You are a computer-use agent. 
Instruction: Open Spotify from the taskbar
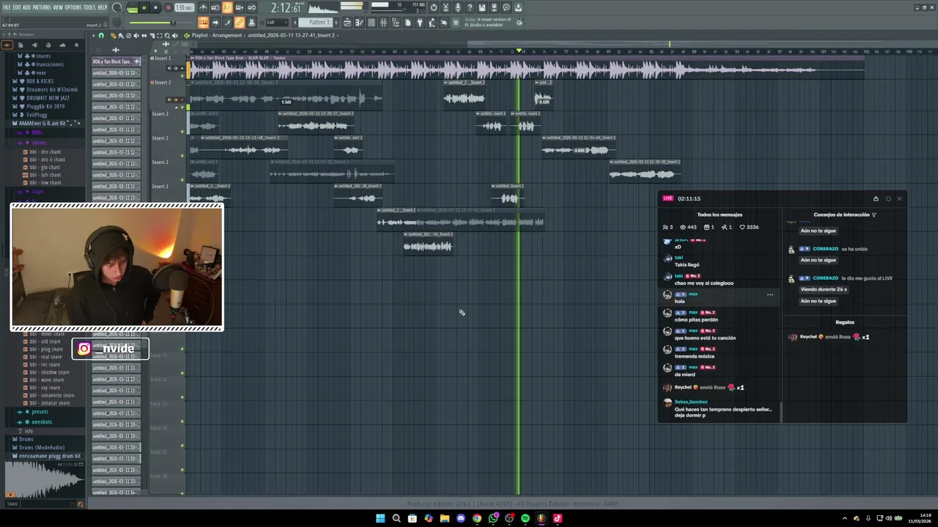tap(525, 518)
